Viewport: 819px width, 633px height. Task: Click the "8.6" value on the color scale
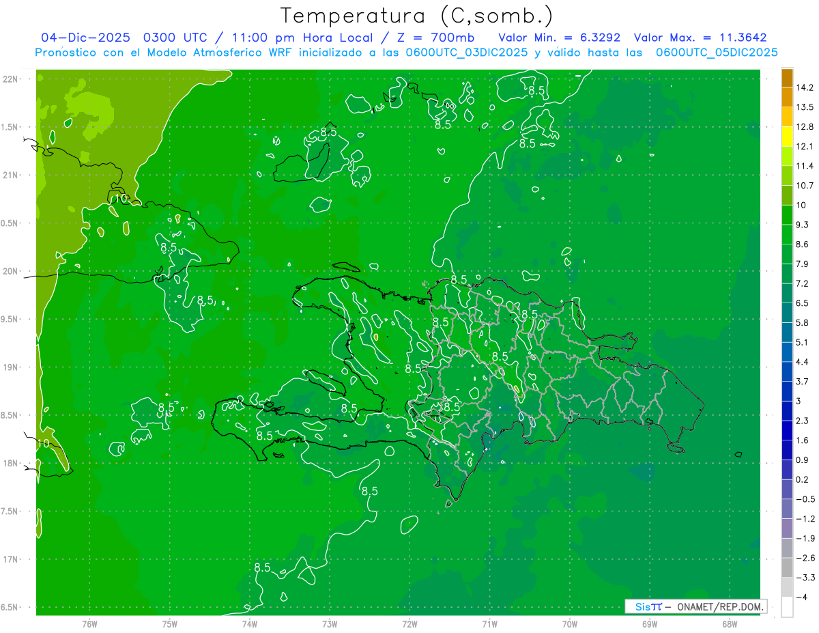point(802,244)
